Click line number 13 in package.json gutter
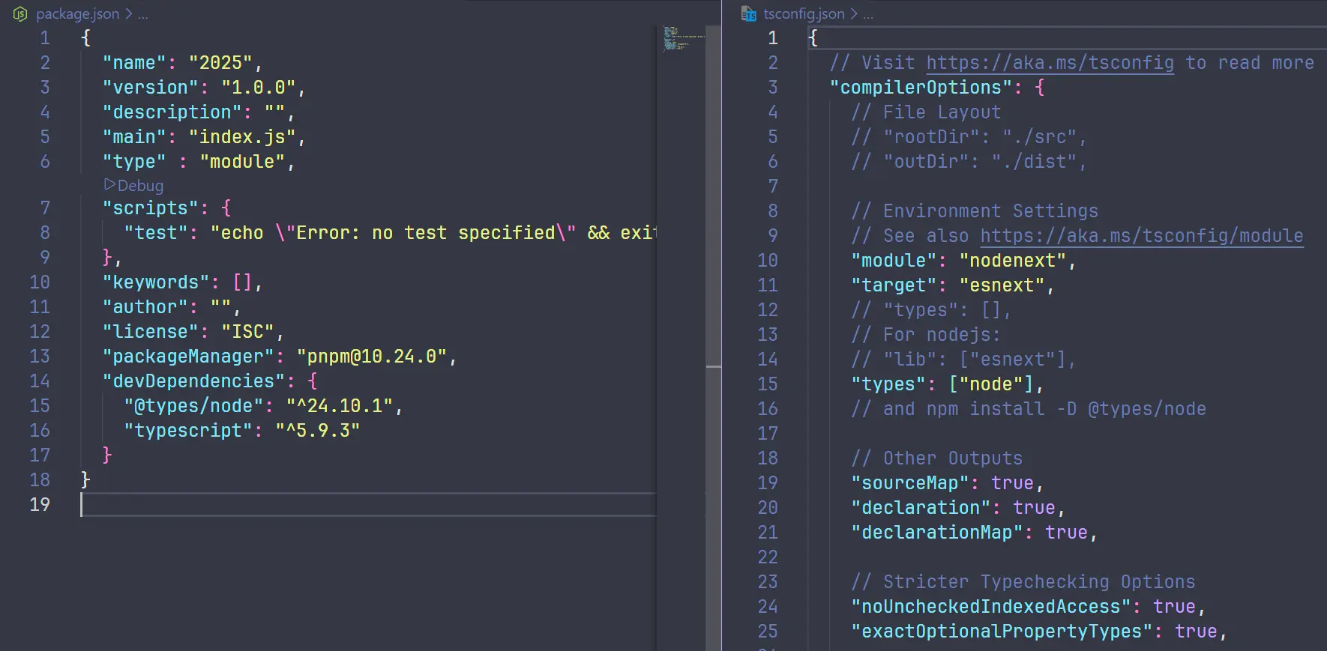Screen dimensions: 1327x651 coord(40,357)
